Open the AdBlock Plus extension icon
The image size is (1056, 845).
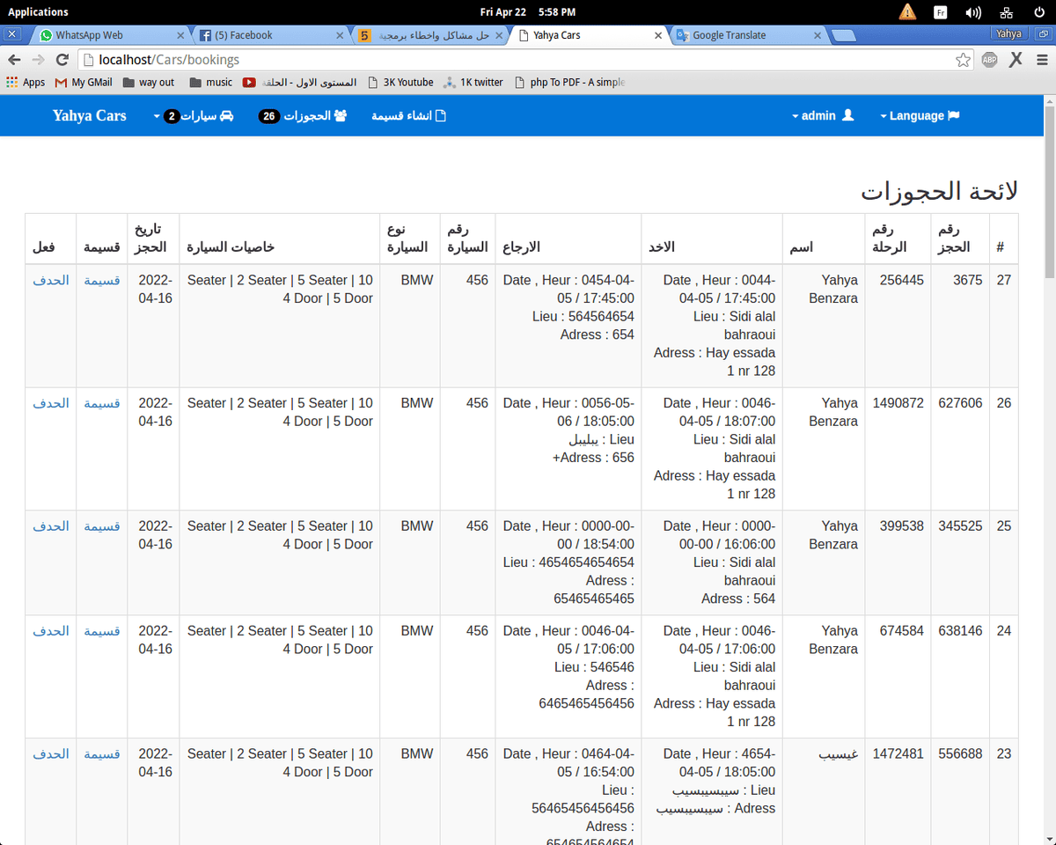click(x=989, y=60)
